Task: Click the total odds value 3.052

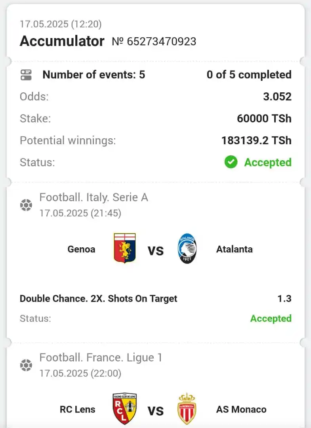Action: 277,97
